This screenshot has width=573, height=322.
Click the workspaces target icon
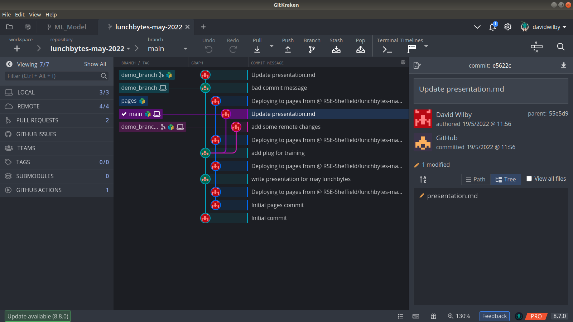28,27
